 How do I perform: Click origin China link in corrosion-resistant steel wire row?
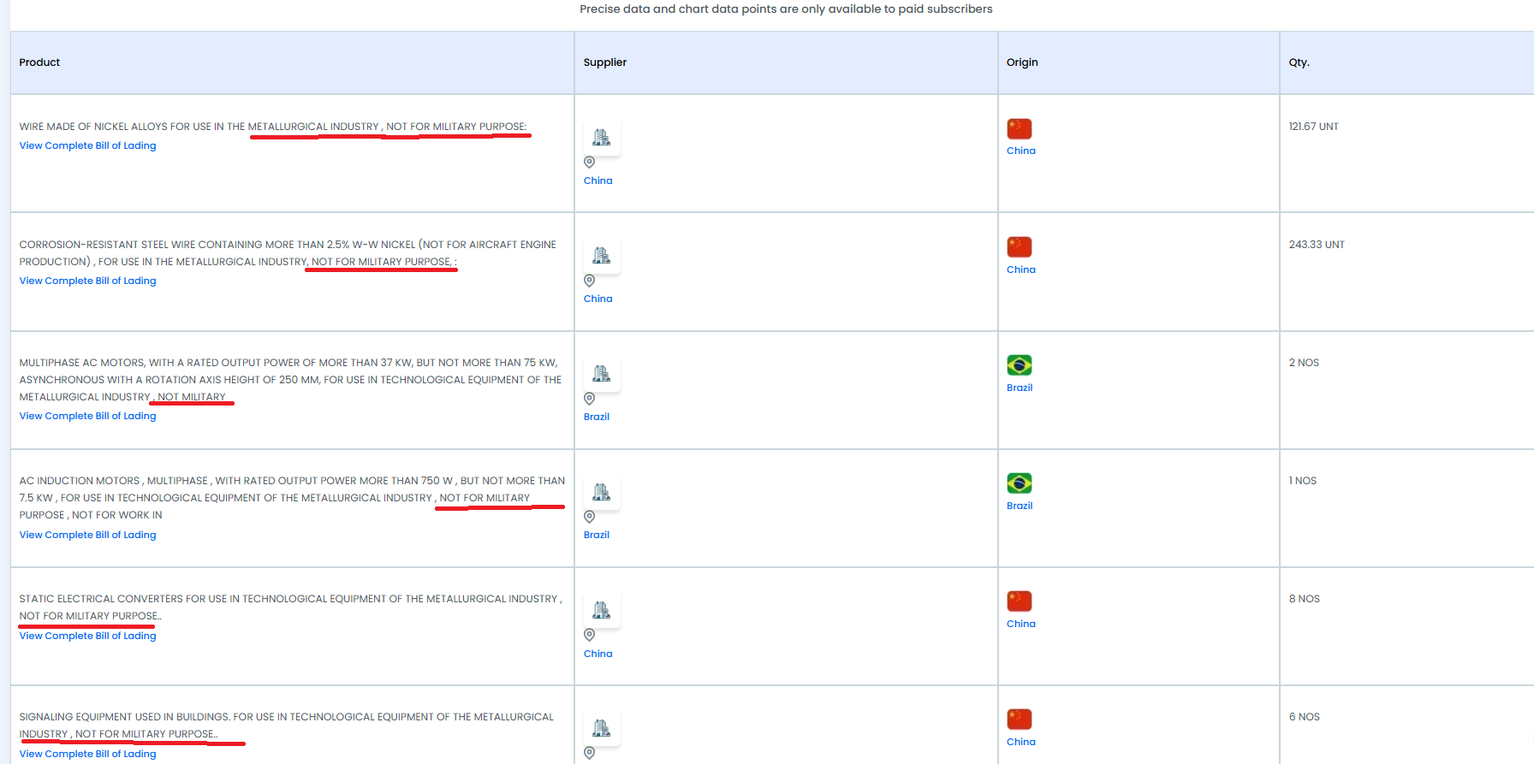[1020, 269]
